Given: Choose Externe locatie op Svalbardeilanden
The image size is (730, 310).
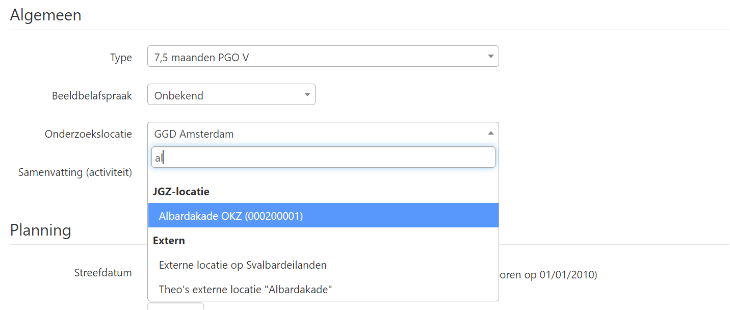Looking at the screenshot, I should (243, 265).
